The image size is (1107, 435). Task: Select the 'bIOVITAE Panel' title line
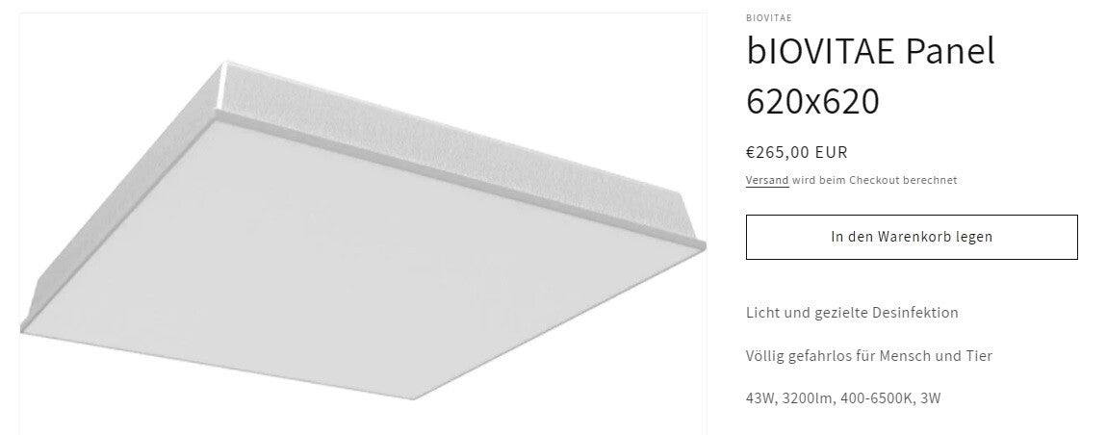coord(870,53)
